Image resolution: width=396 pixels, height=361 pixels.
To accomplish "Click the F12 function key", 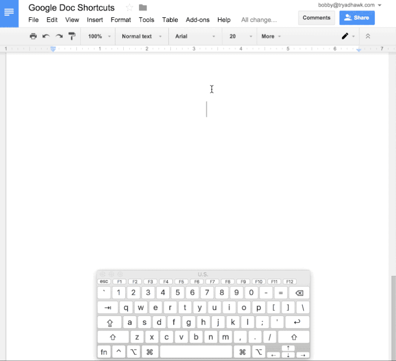I will [x=290, y=281].
